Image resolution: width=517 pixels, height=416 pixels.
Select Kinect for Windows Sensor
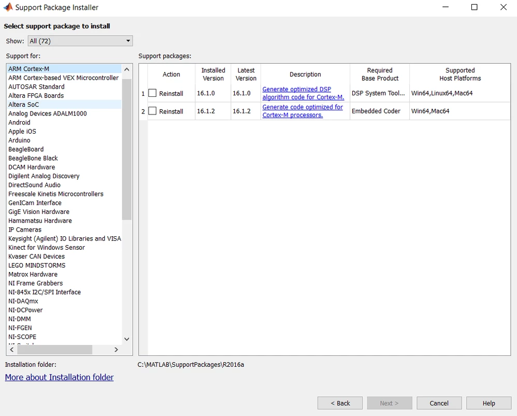pyautogui.click(x=64, y=247)
